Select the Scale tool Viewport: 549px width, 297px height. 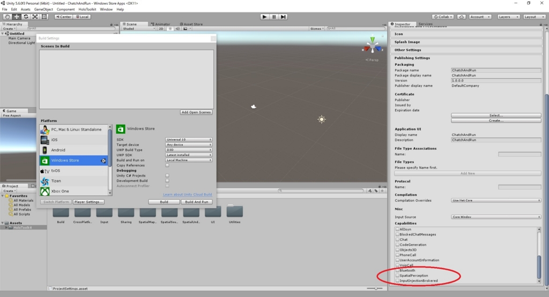(35, 17)
